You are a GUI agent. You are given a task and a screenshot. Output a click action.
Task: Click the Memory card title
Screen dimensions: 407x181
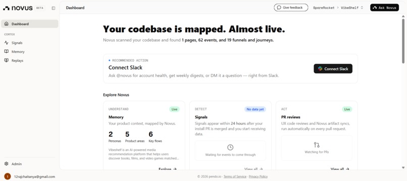pos(116,117)
